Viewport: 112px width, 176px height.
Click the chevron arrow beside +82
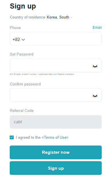pos(23,40)
